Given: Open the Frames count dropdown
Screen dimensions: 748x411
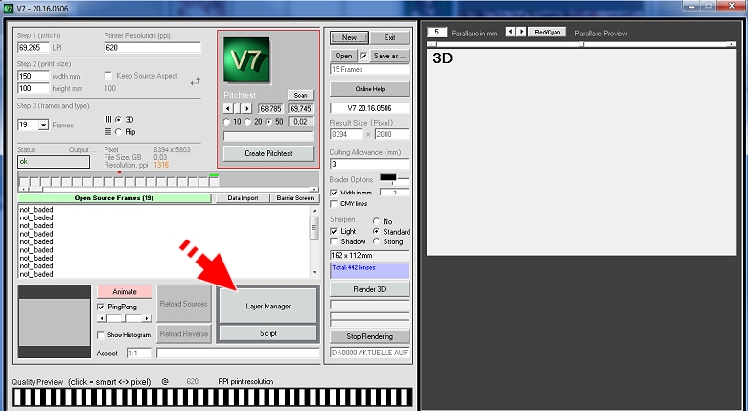Looking at the screenshot, I should 44,126.
